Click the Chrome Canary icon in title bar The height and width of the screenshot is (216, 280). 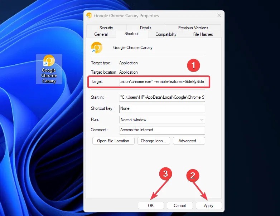click(89, 16)
